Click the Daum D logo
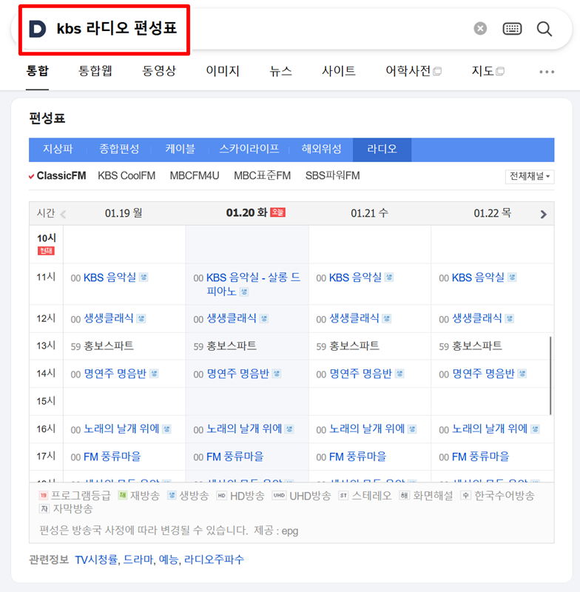Screen dimensions: 580x592 coord(37,29)
